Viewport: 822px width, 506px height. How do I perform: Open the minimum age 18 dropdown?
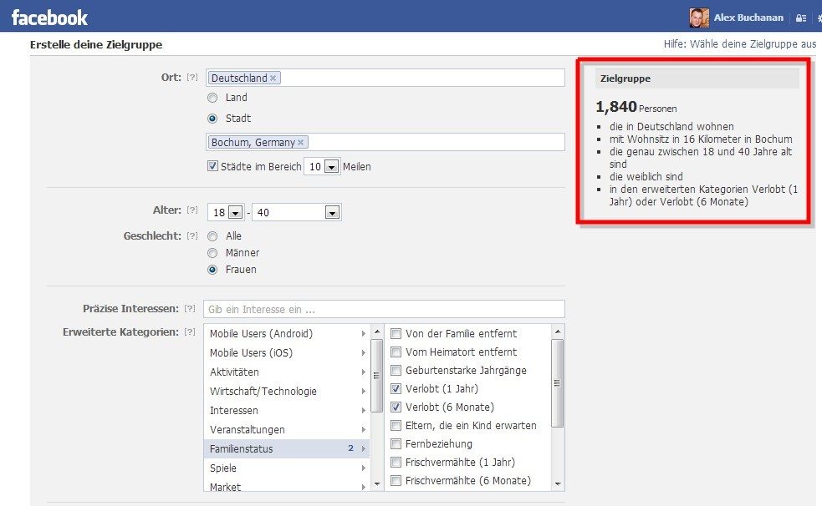(x=226, y=212)
